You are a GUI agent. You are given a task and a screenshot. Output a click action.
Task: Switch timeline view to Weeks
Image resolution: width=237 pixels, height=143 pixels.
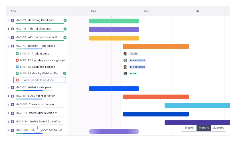click(189, 128)
